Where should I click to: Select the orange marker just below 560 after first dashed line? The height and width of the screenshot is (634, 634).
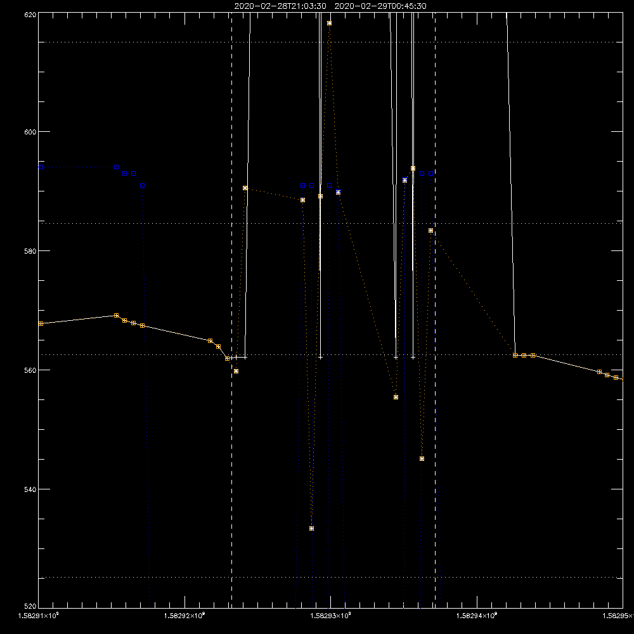pos(236,371)
